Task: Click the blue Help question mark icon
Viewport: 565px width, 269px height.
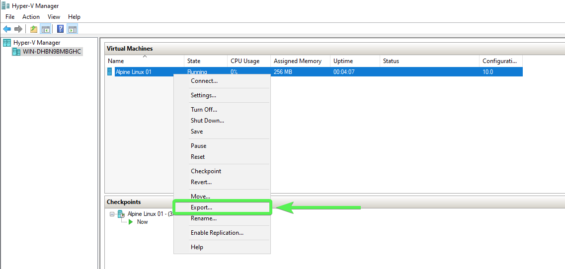Action: pos(61,29)
